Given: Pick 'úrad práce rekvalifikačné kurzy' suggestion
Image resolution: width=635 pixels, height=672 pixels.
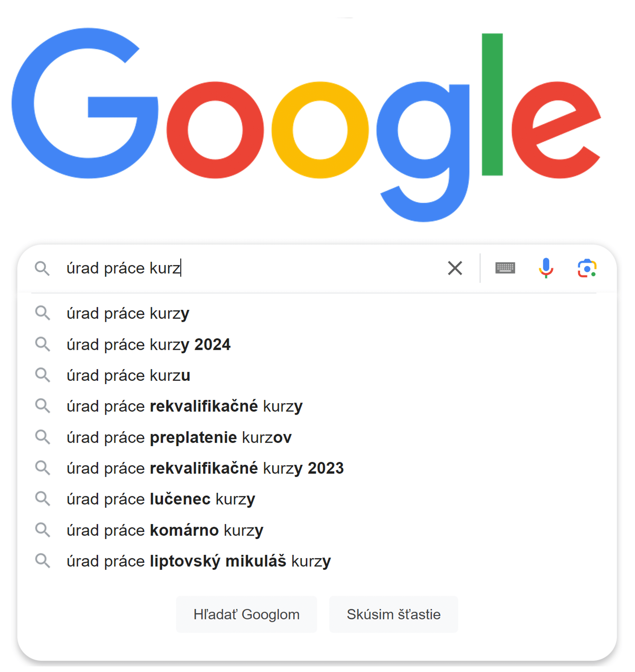Looking at the screenshot, I should (317, 406).
